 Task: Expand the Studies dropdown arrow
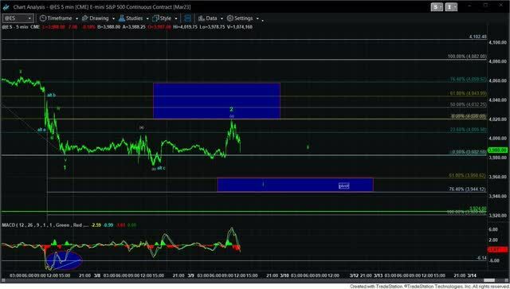147,18
